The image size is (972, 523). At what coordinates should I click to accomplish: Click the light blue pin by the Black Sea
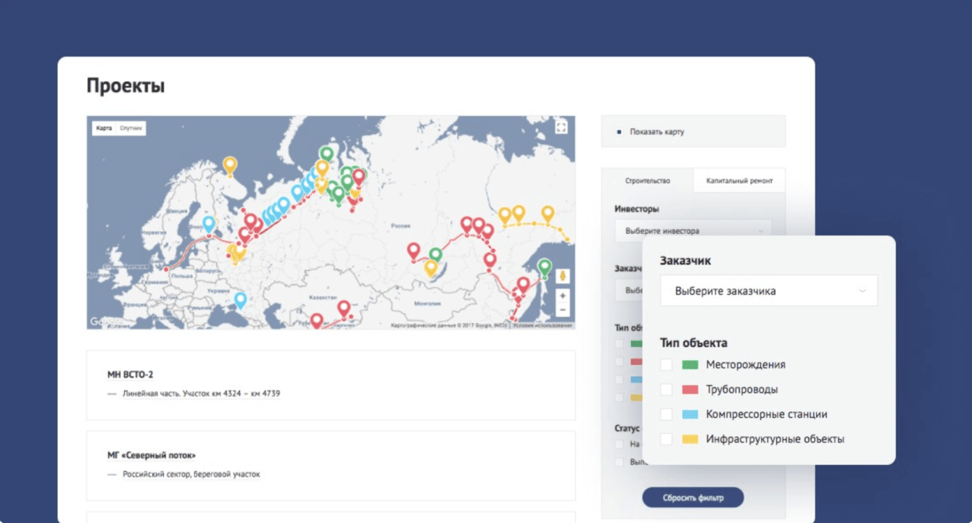tap(240, 300)
